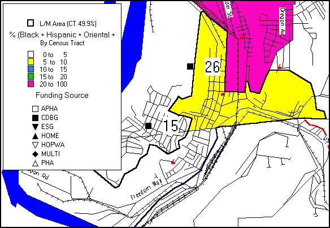Click the red marker near Freedom Way

[x=173, y=162]
